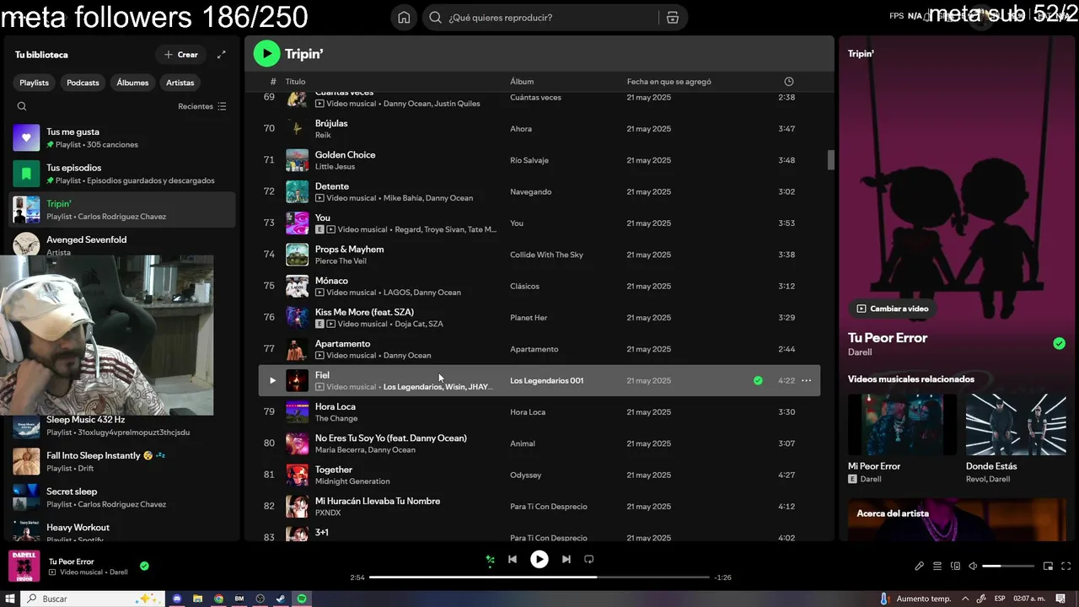Open Tus me gusta playlist

click(122, 137)
